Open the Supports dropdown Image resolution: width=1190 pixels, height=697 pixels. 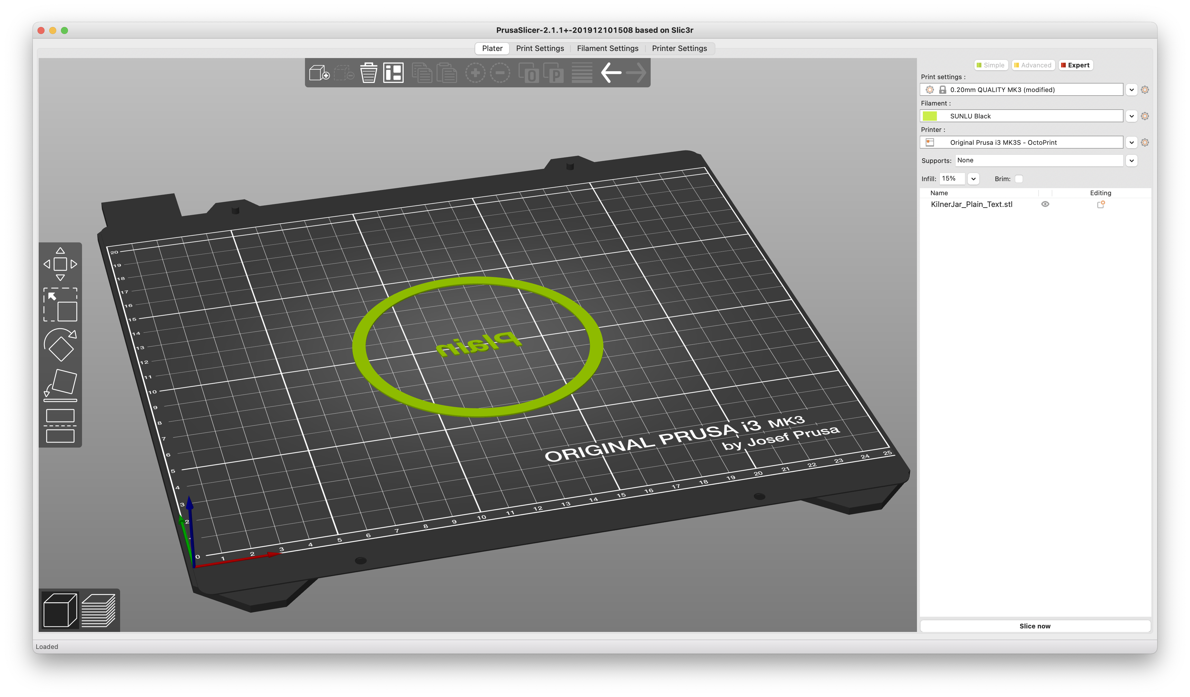point(1132,161)
